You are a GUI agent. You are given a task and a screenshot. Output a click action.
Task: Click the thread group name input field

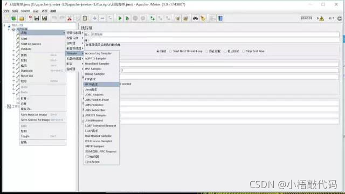pyautogui.click(x=215, y=34)
